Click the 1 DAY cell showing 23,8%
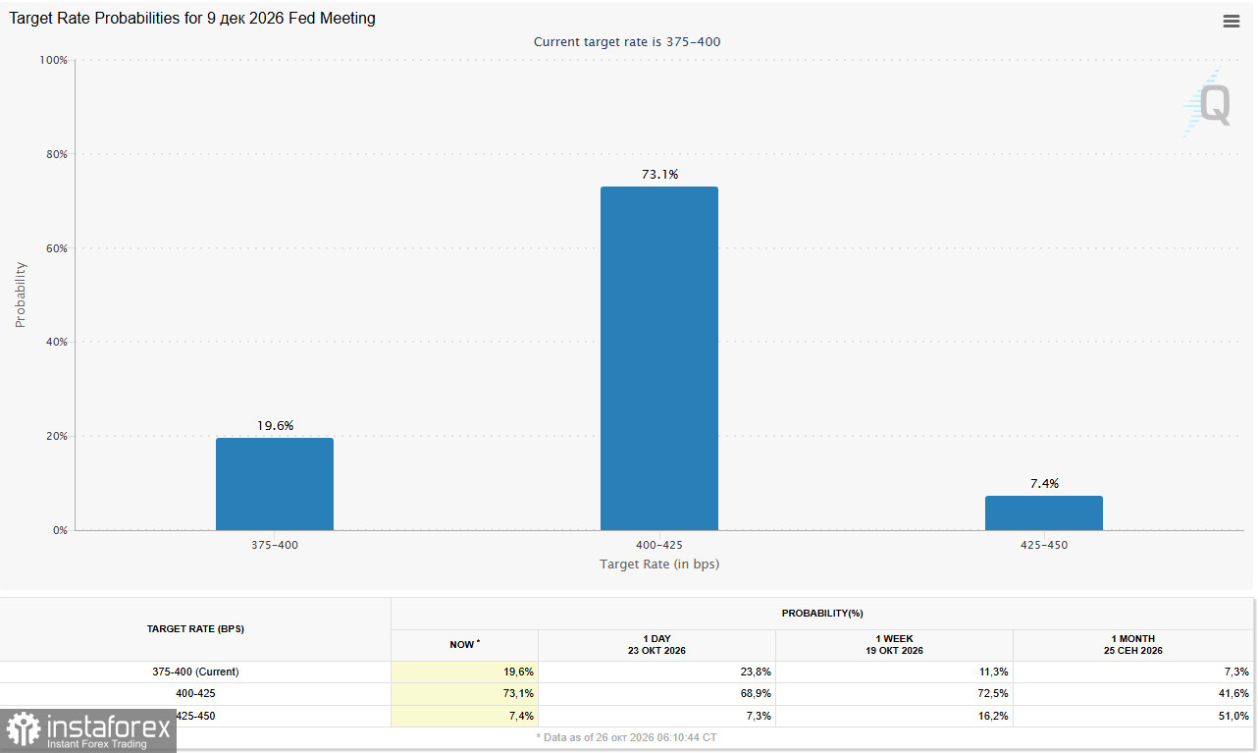Image resolution: width=1258 pixels, height=753 pixels. [656, 672]
